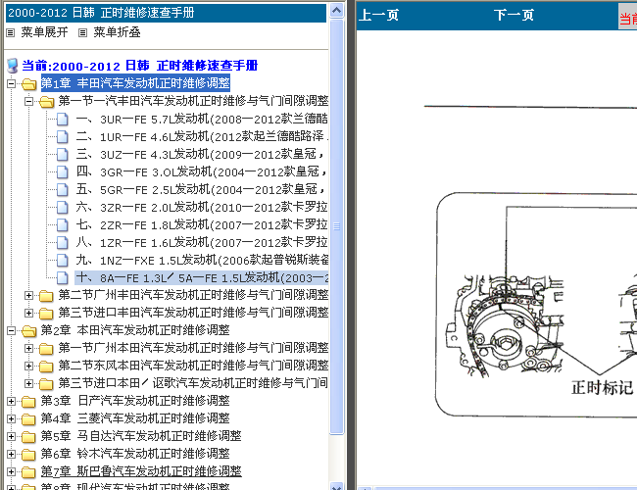Click page icon for 3UZ—FE 4.3L entry
The image size is (637, 490).
tap(62, 155)
